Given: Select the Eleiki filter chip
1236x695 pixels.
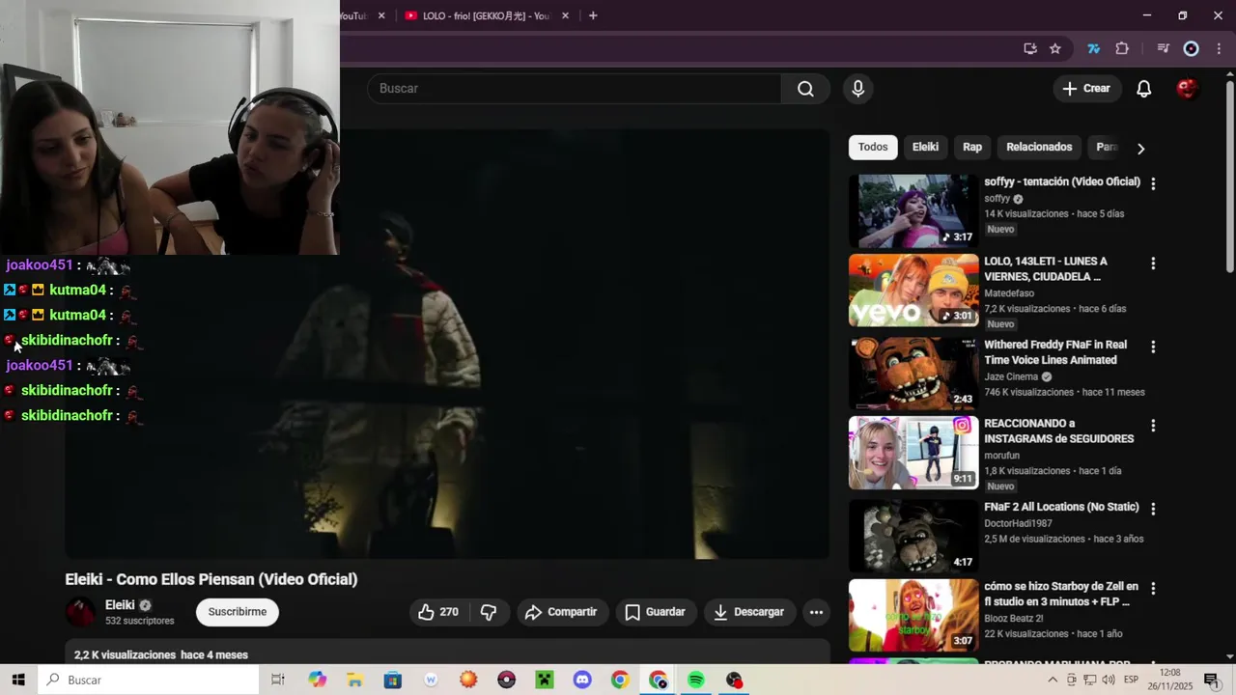Looking at the screenshot, I should [x=925, y=147].
